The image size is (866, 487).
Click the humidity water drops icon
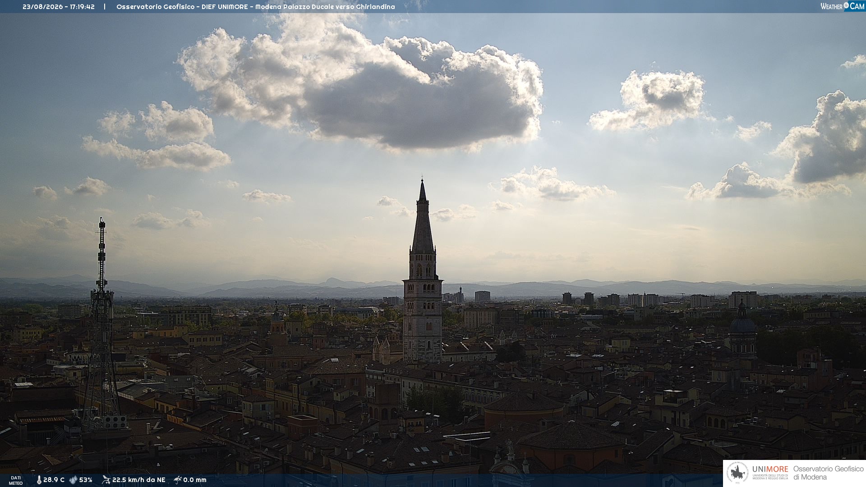click(x=73, y=480)
